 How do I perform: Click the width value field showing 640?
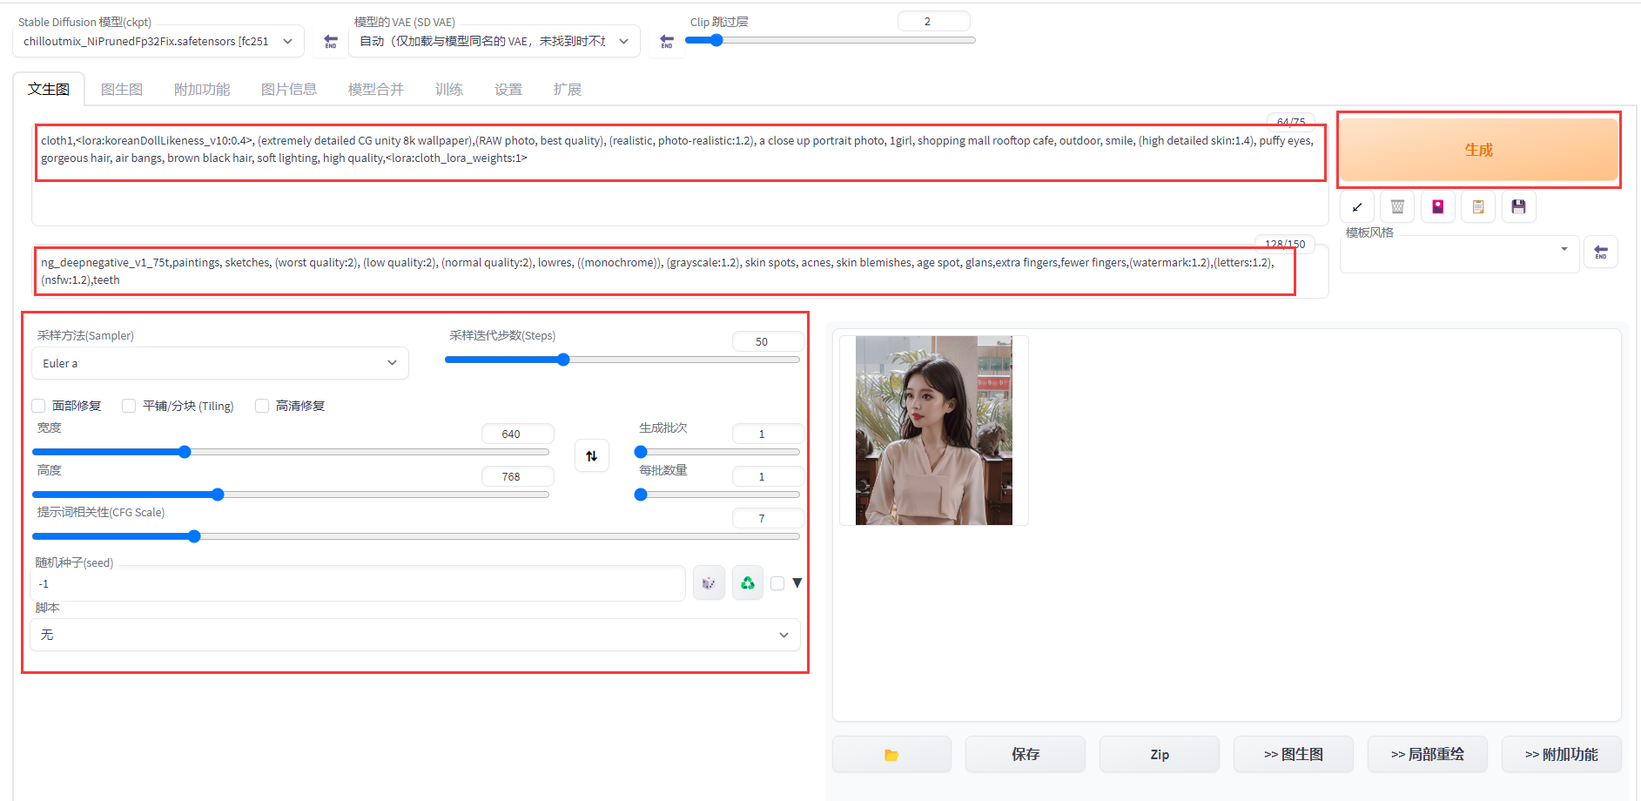517,434
